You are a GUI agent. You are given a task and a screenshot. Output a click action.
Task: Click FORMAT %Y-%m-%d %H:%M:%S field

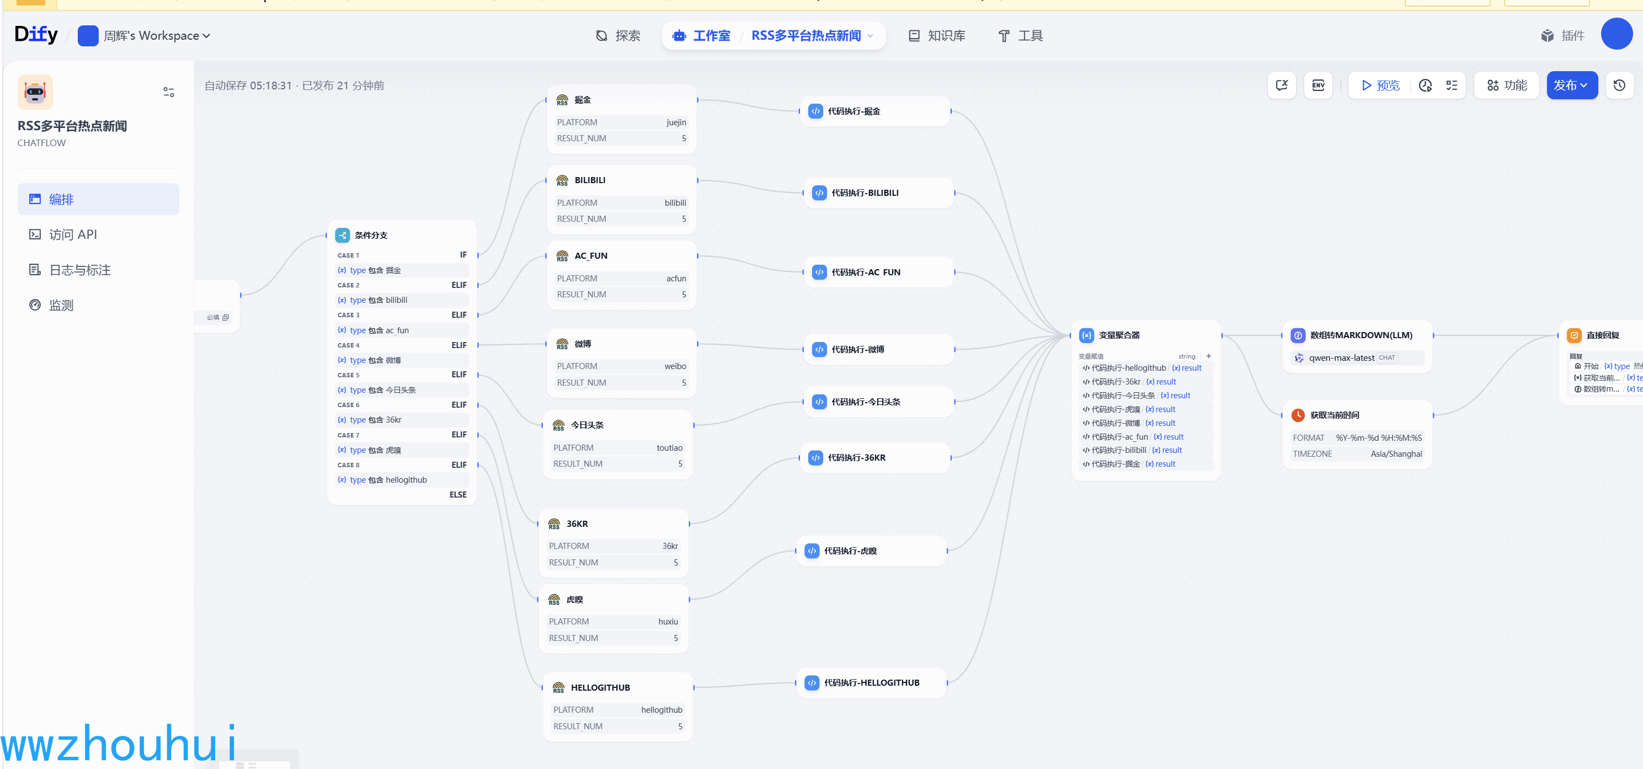(x=1357, y=438)
